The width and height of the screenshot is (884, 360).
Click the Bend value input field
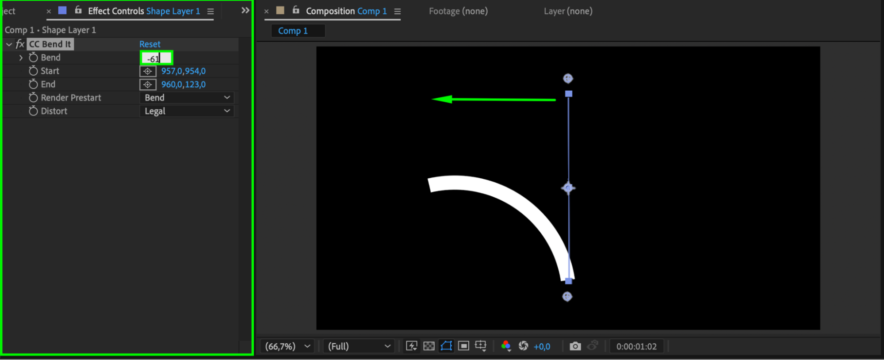tap(156, 58)
